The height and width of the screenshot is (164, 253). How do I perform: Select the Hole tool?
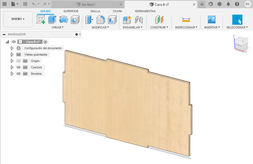pos(75,20)
